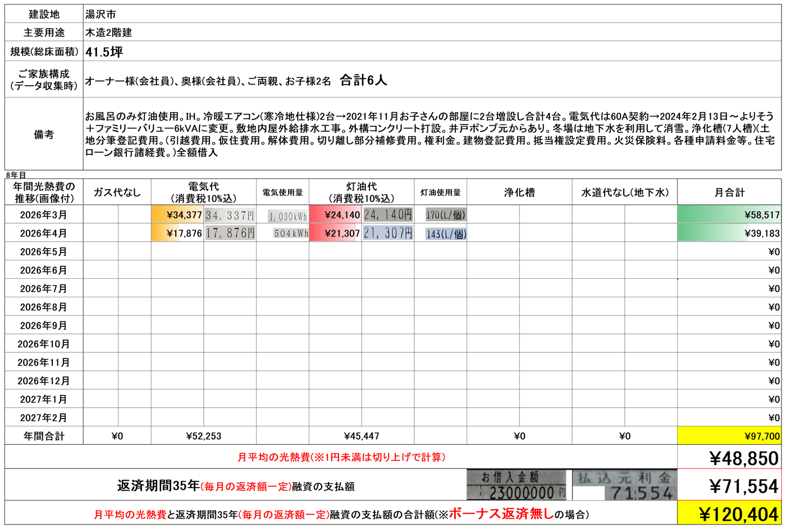The width and height of the screenshot is (786, 529).
Task: Select the 41.5坪 floor area value
Action: pyautogui.click(x=104, y=52)
